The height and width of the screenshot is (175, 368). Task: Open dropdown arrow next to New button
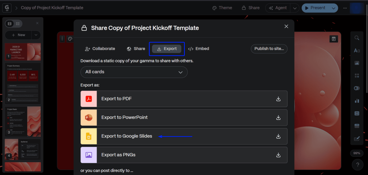point(36,35)
